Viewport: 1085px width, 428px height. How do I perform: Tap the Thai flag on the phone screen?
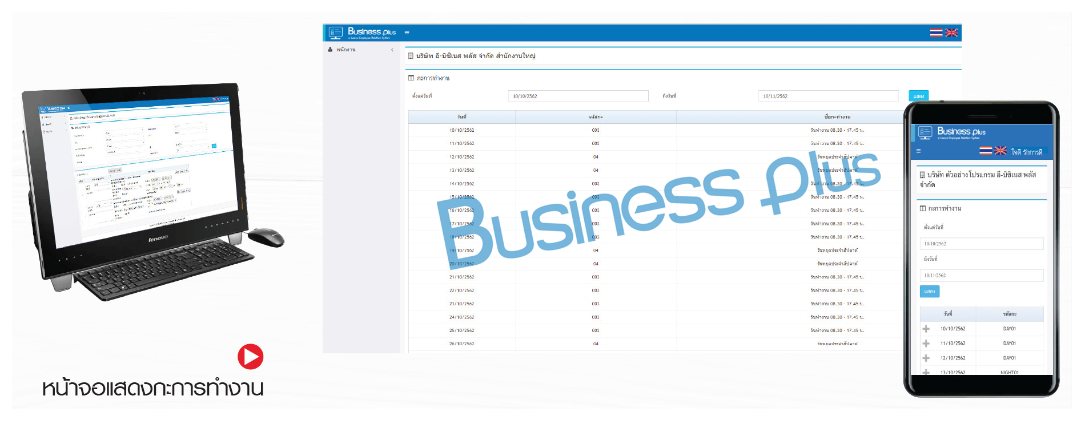tap(986, 151)
